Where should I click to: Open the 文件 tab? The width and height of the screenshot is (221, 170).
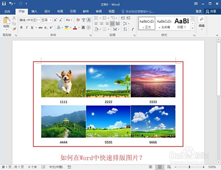click(x=7, y=12)
